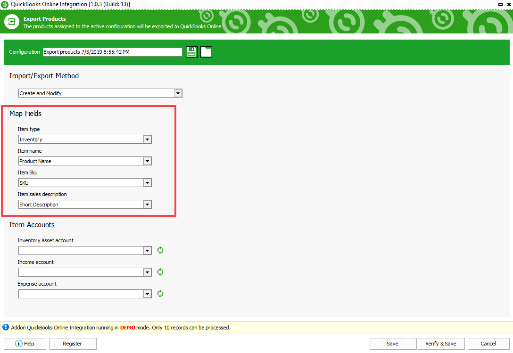Refresh the Inventory asset account list
Image resolution: width=513 pixels, height=353 pixels.
click(x=160, y=250)
